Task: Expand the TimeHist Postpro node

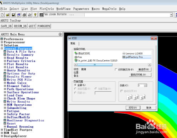Action: coord(2,130)
